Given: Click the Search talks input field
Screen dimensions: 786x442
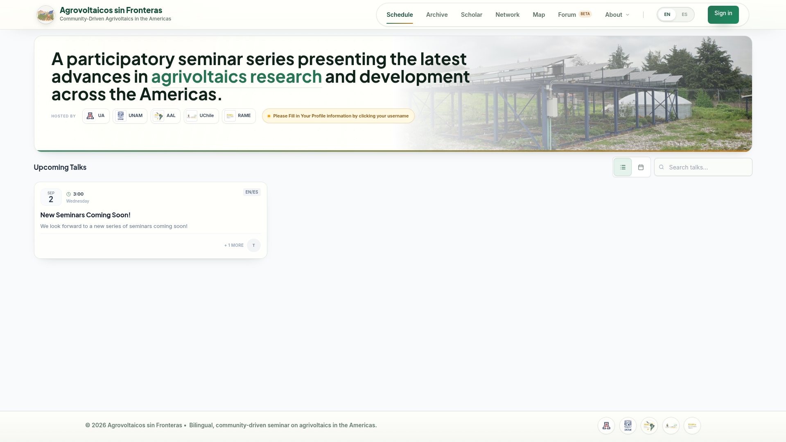Looking at the screenshot, I should coord(703,167).
